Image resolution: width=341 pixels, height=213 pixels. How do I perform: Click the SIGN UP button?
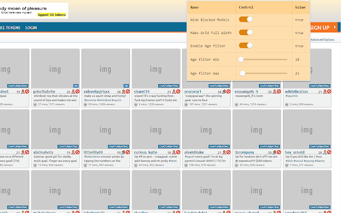tap(323, 28)
